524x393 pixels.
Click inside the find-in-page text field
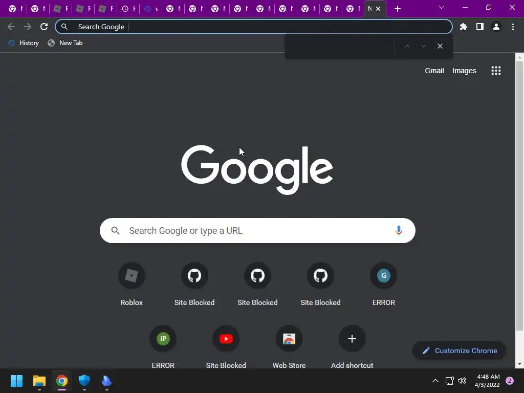pos(341,46)
